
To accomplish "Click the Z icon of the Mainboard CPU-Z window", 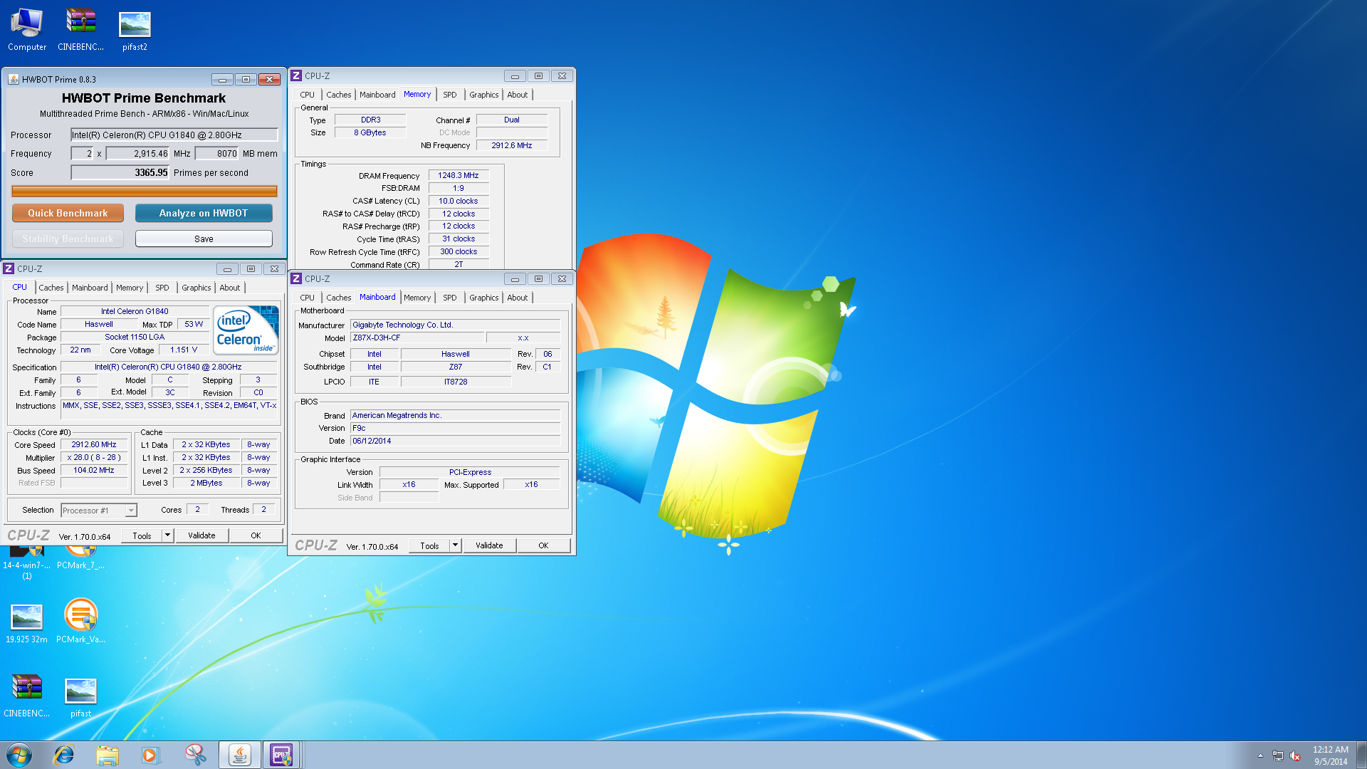I will pos(297,278).
